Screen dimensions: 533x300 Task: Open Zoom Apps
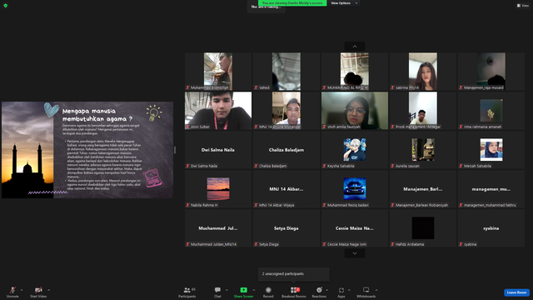click(341, 292)
